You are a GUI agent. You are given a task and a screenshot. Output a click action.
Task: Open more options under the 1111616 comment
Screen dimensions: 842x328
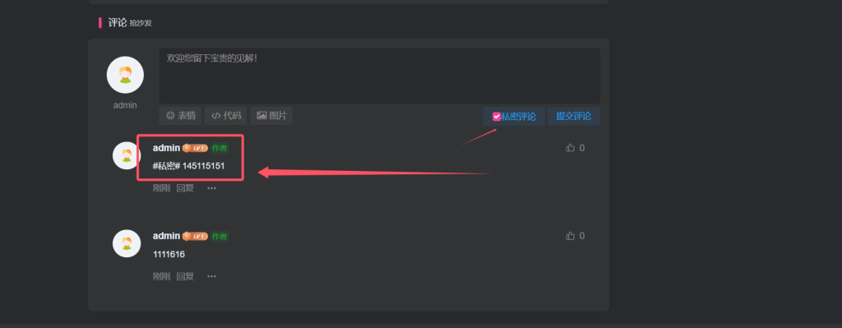(211, 276)
